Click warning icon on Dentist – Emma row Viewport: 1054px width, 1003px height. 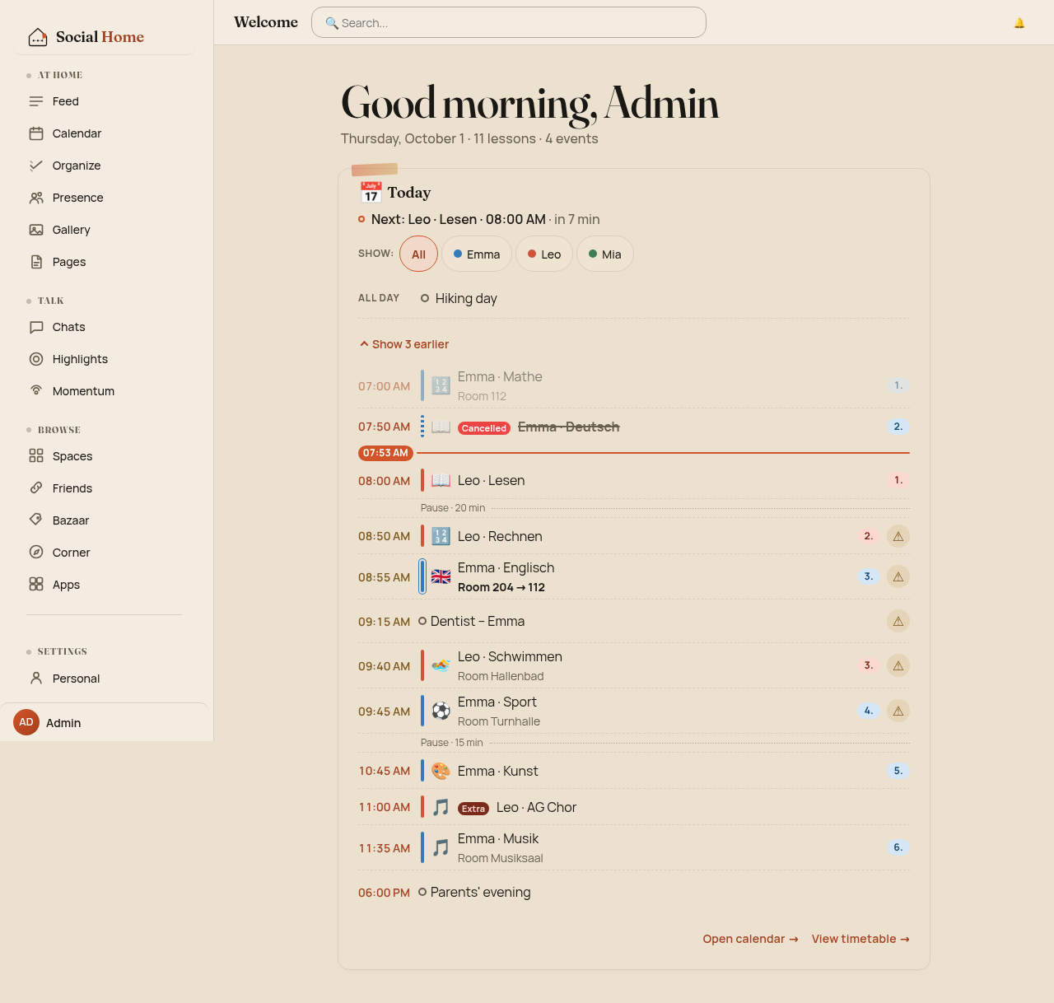click(898, 621)
